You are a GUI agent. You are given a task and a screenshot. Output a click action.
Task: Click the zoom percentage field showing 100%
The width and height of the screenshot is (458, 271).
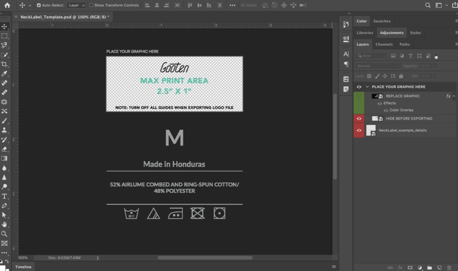(23, 258)
